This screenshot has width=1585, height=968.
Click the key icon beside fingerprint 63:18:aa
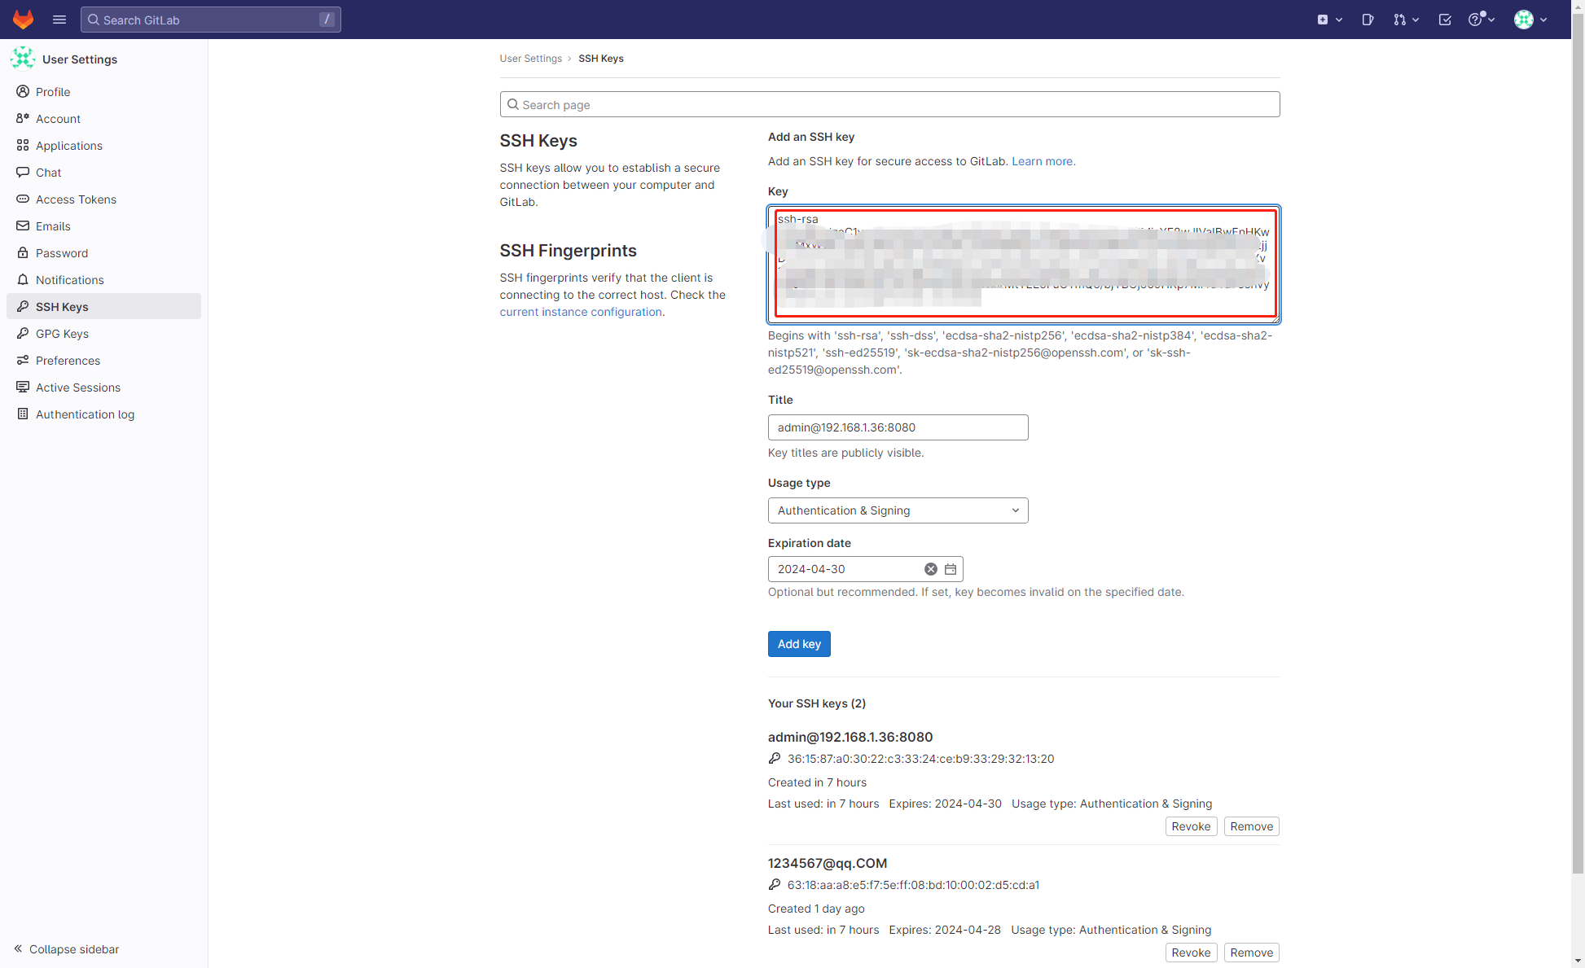[x=775, y=885]
